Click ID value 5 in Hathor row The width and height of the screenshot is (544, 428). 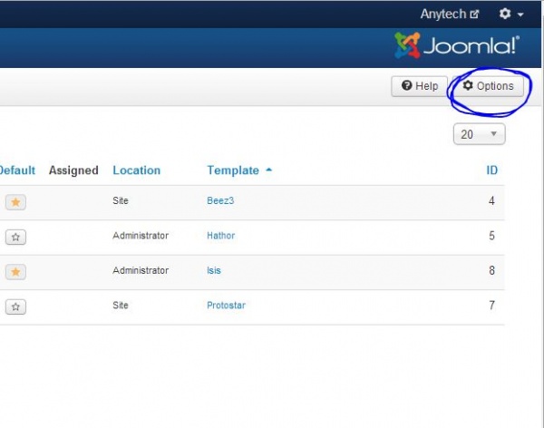point(491,236)
